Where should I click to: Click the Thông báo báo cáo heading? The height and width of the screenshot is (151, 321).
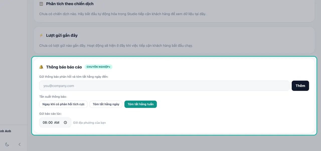tap(64, 67)
